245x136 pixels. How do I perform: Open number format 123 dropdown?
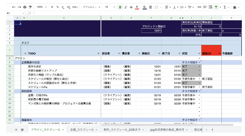pyautogui.click(x=75, y=7)
